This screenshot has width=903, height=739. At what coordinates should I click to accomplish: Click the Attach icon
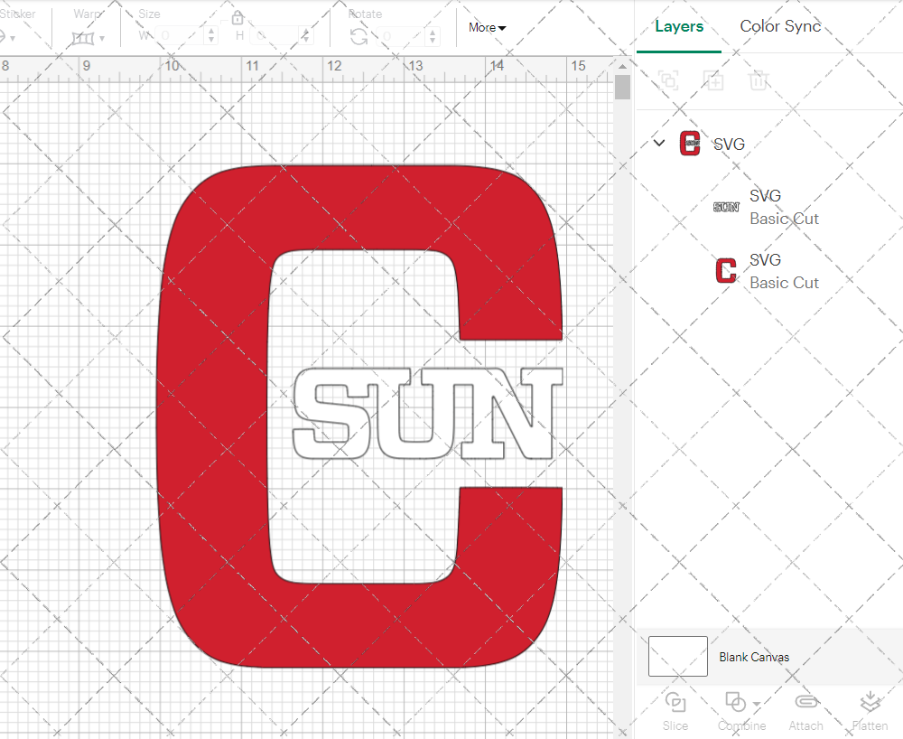806,711
